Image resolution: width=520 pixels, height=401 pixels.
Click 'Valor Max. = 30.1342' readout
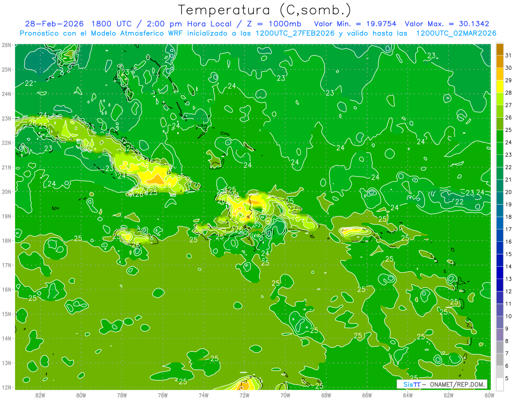(x=447, y=24)
